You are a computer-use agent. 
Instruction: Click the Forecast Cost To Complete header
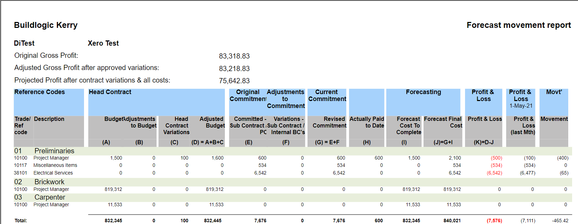[409, 125]
